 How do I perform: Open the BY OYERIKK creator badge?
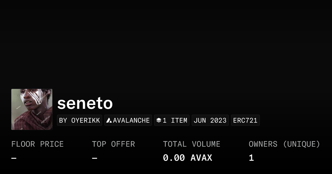coord(79,120)
